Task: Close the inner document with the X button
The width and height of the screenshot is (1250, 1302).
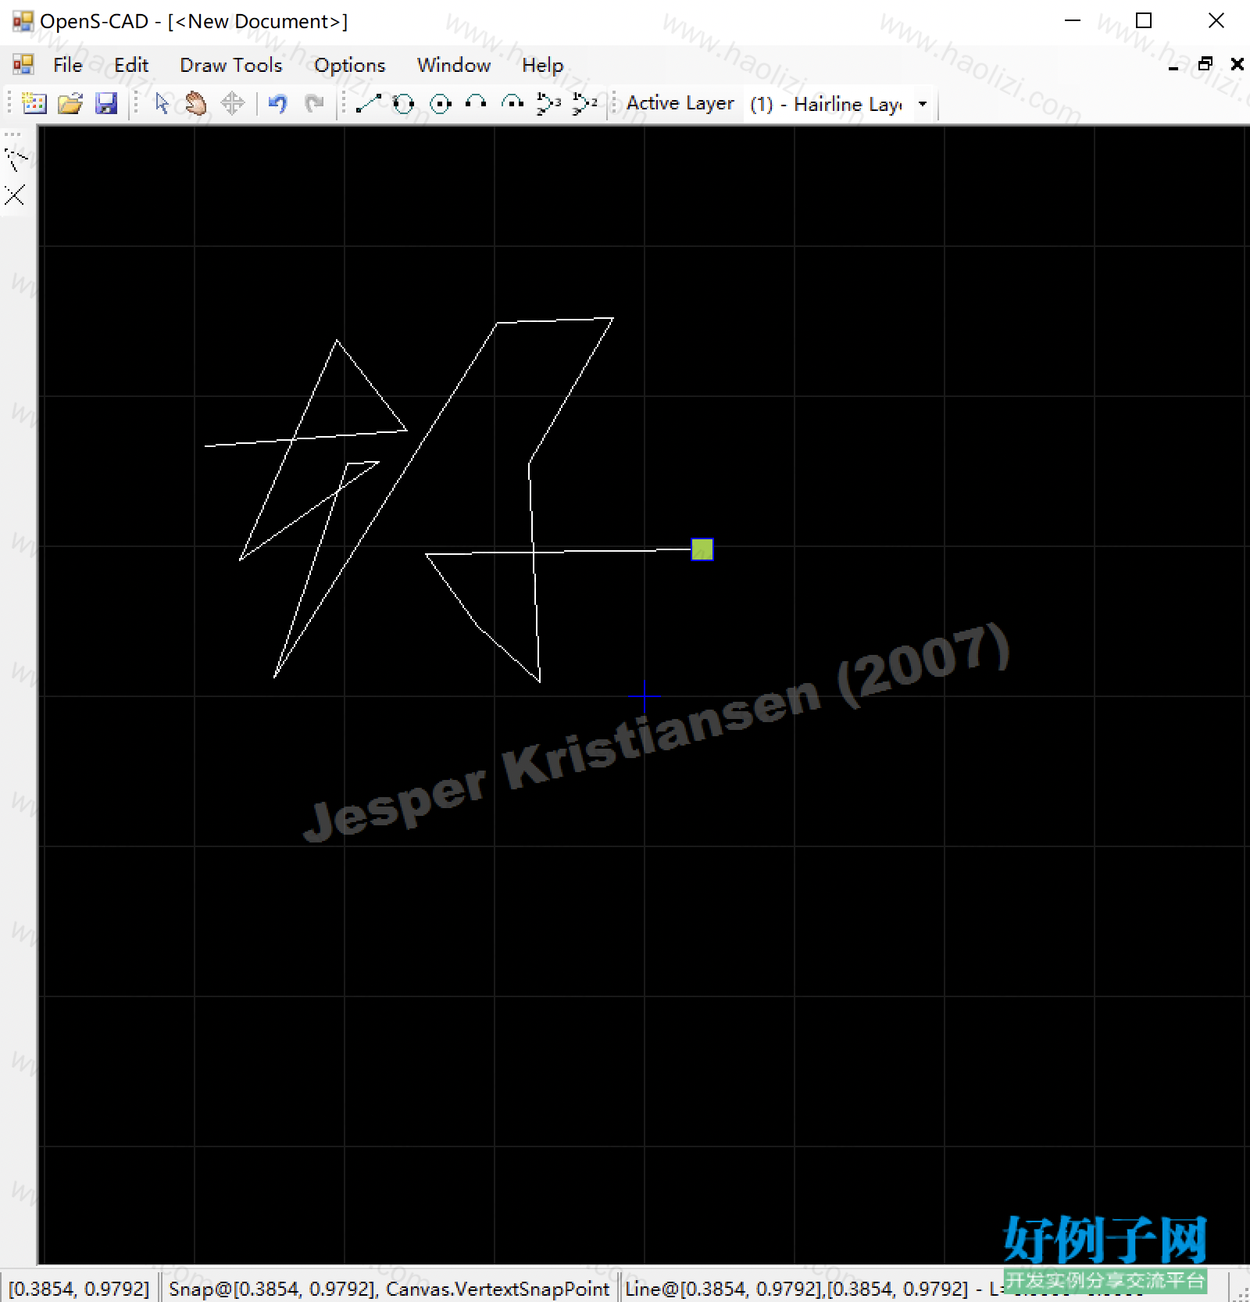Action: click(1237, 64)
